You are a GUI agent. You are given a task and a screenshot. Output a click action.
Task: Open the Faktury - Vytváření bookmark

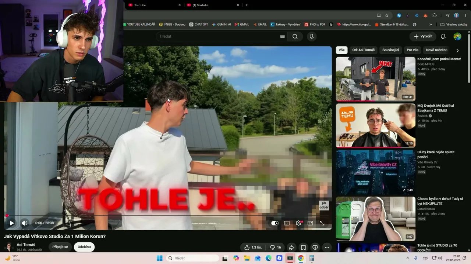click(286, 25)
